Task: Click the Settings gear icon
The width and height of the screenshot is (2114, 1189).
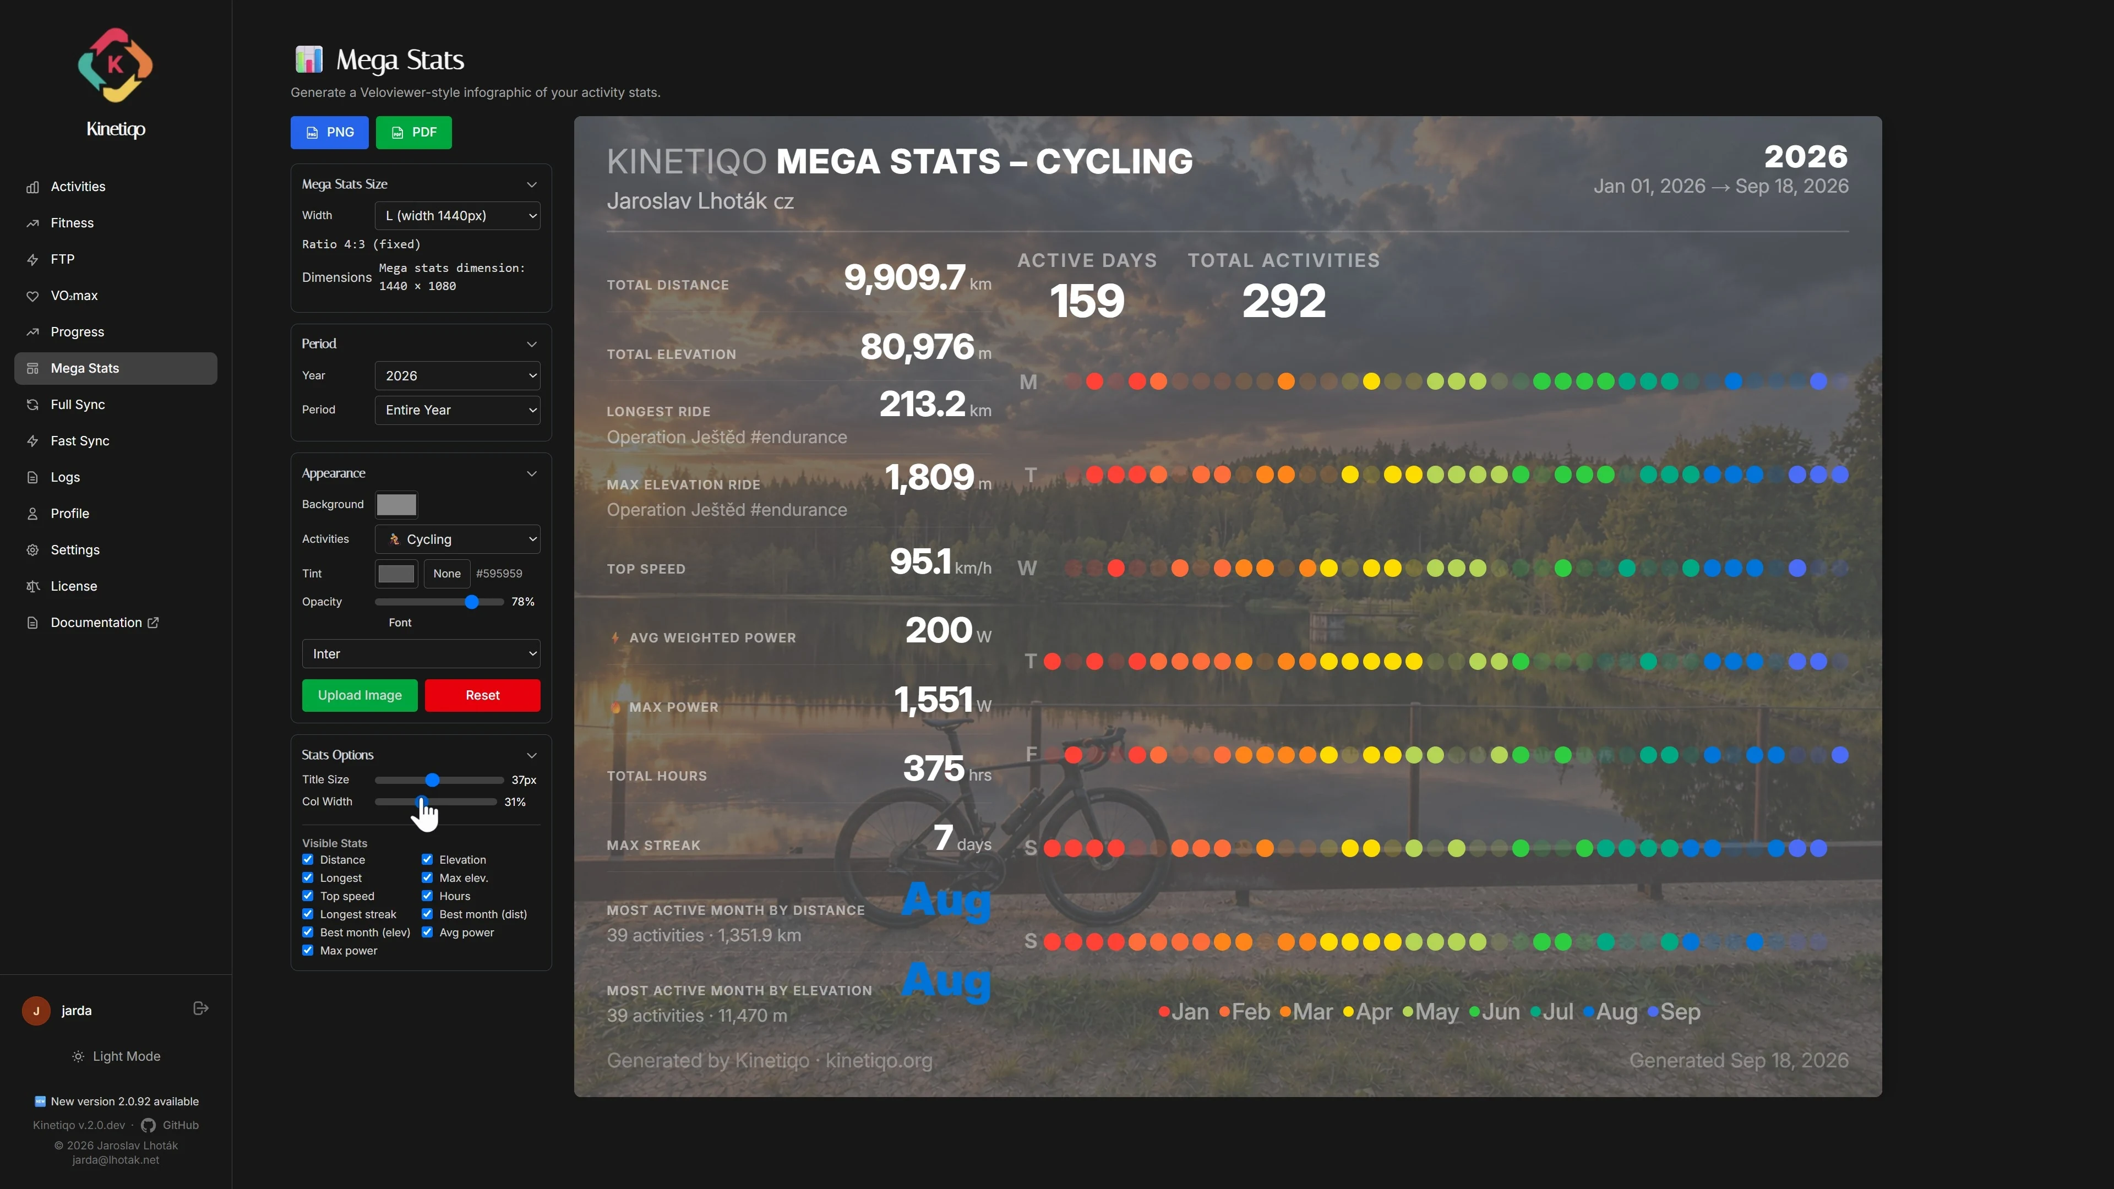Action: tap(33, 550)
